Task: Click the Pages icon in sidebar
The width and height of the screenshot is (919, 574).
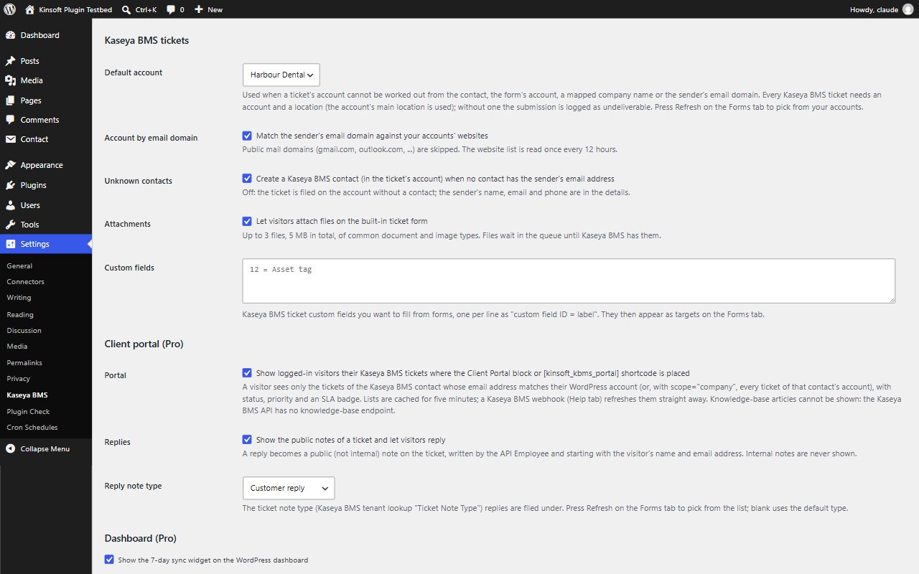Action: [11, 100]
